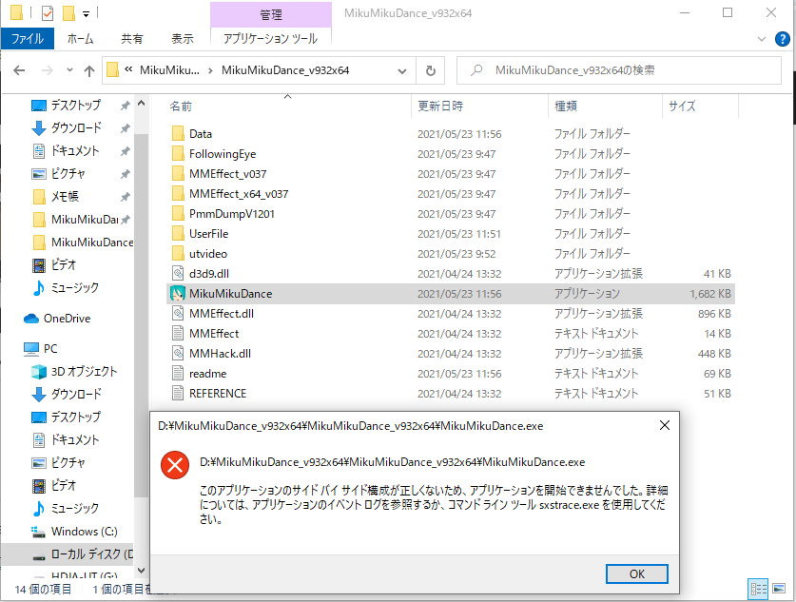The width and height of the screenshot is (796, 602).
Task: Click the Data folder icon
Action: [x=177, y=134]
